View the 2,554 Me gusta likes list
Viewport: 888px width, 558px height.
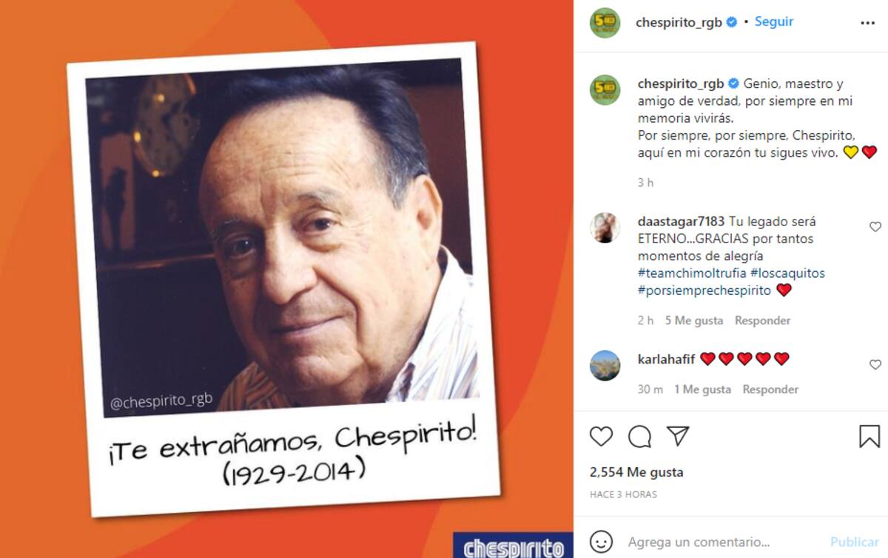(x=636, y=472)
